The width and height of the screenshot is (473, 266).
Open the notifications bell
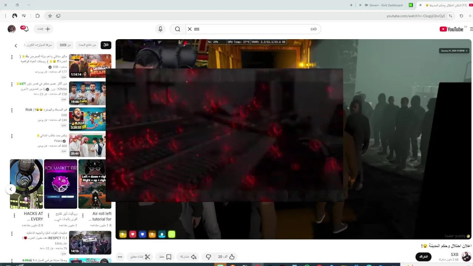coord(25,29)
